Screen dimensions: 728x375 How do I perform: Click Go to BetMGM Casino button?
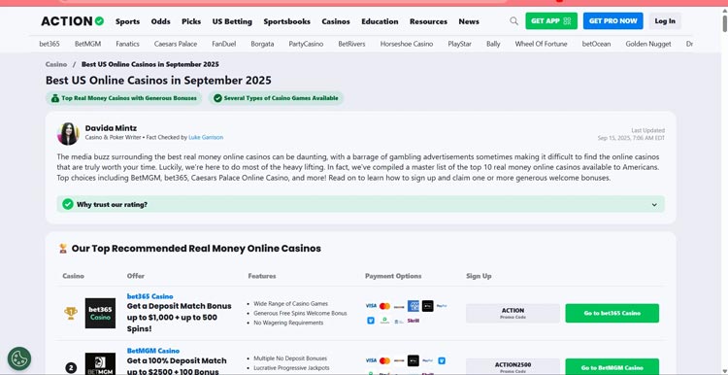tap(612, 367)
